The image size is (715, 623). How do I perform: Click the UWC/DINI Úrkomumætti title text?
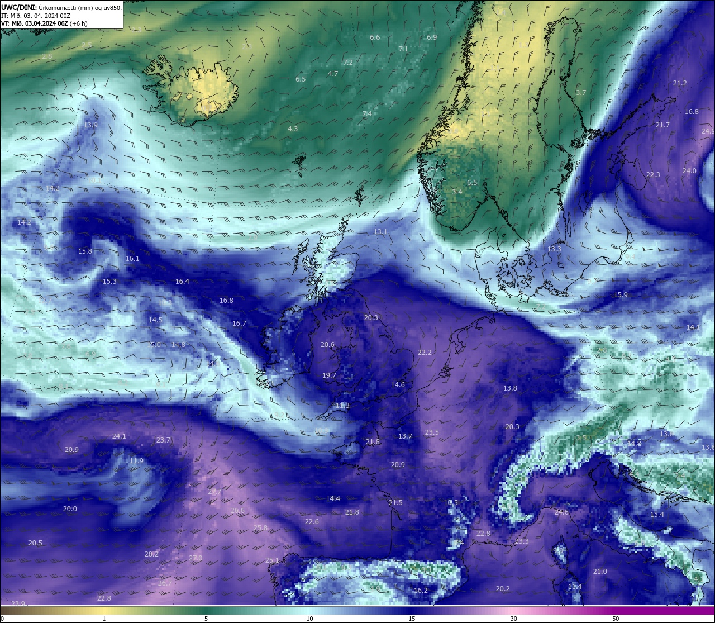tap(61, 7)
